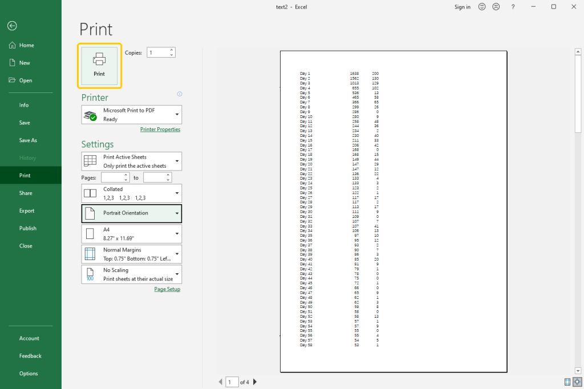The width and height of the screenshot is (584, 389).
Task: Click the Printer Properties link
Action: tap(160, 129)
